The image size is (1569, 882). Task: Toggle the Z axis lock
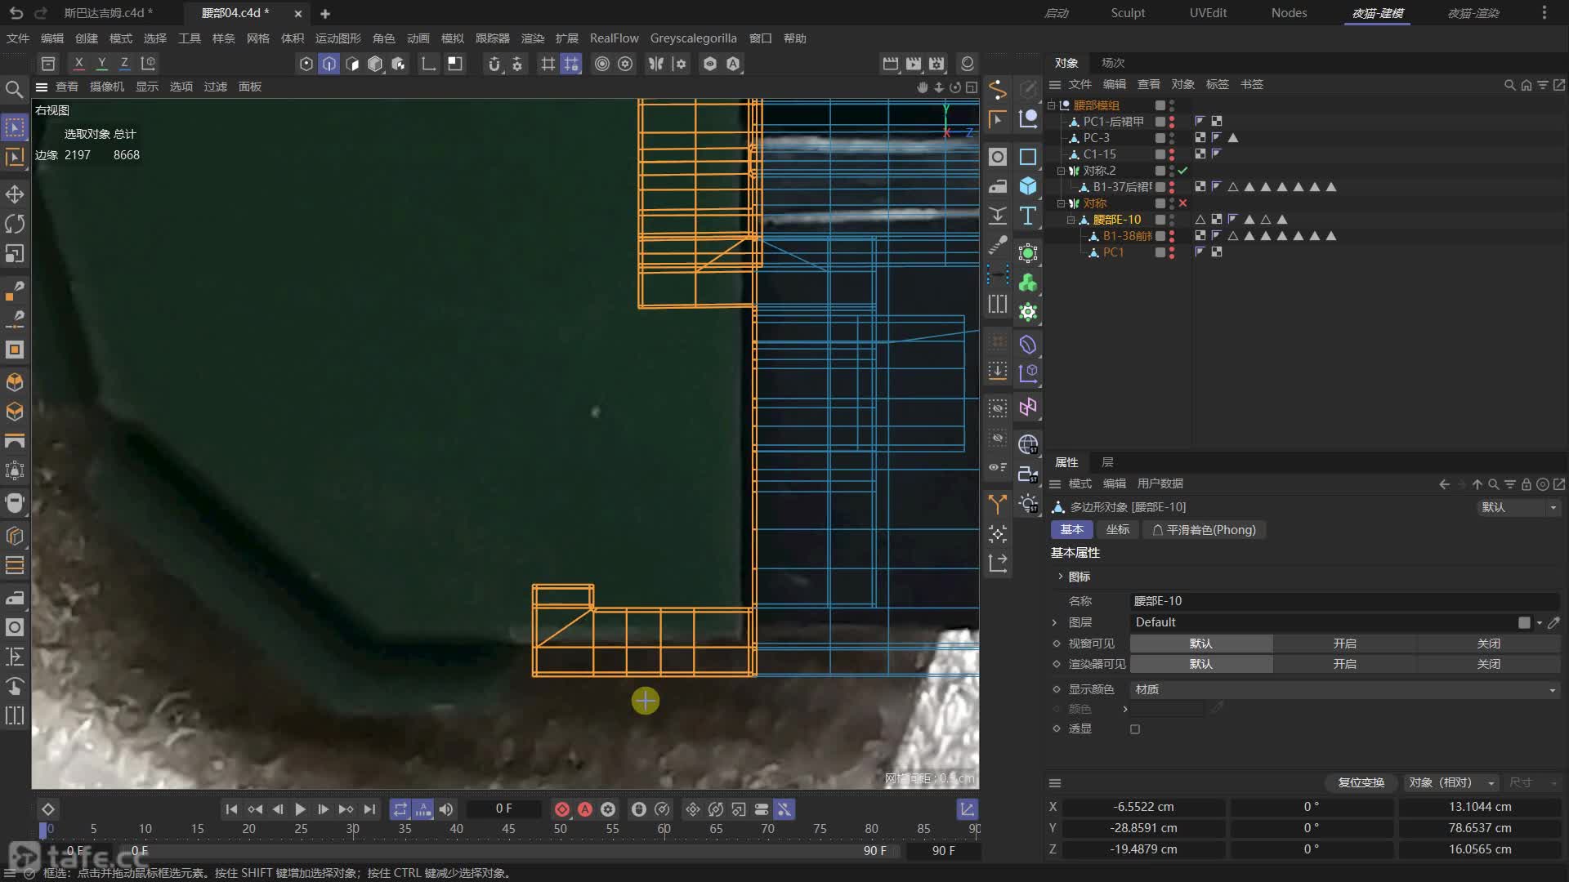[124, 63]
